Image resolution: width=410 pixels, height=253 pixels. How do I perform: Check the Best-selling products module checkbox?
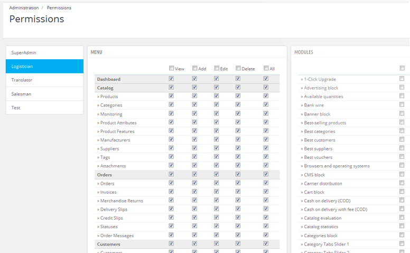(x=402, y=122)
